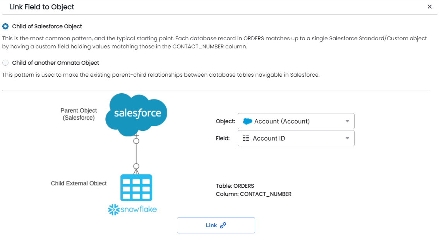439x240 pixels.
Task: Click the 'Table: ORDERS' text
Action: click(x=235, y=186)
